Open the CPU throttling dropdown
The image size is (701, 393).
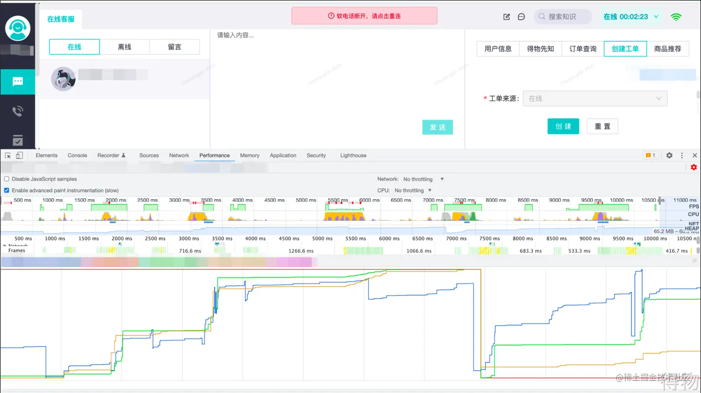pos(413,190)
